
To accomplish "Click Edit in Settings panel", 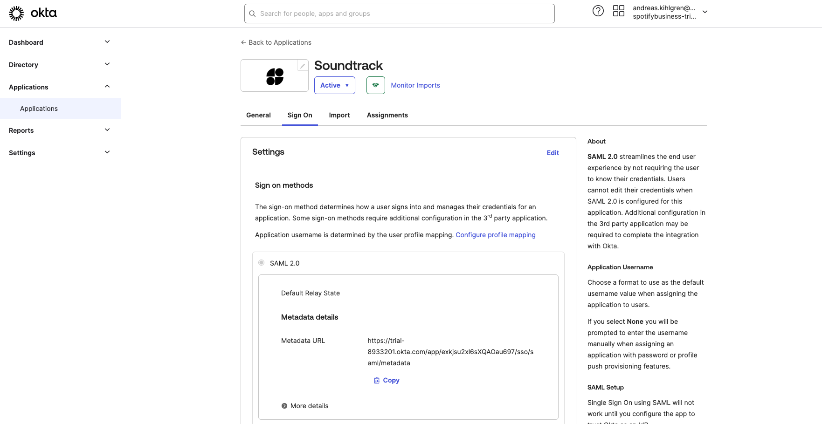I will pos(553,153).
